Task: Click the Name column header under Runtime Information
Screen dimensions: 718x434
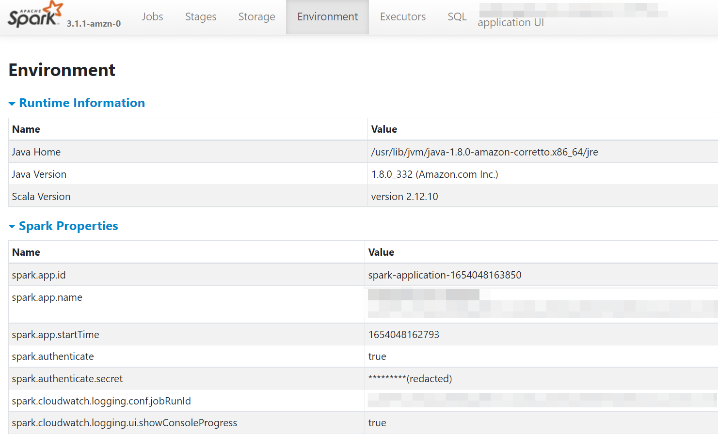Action: pos(26,129)
